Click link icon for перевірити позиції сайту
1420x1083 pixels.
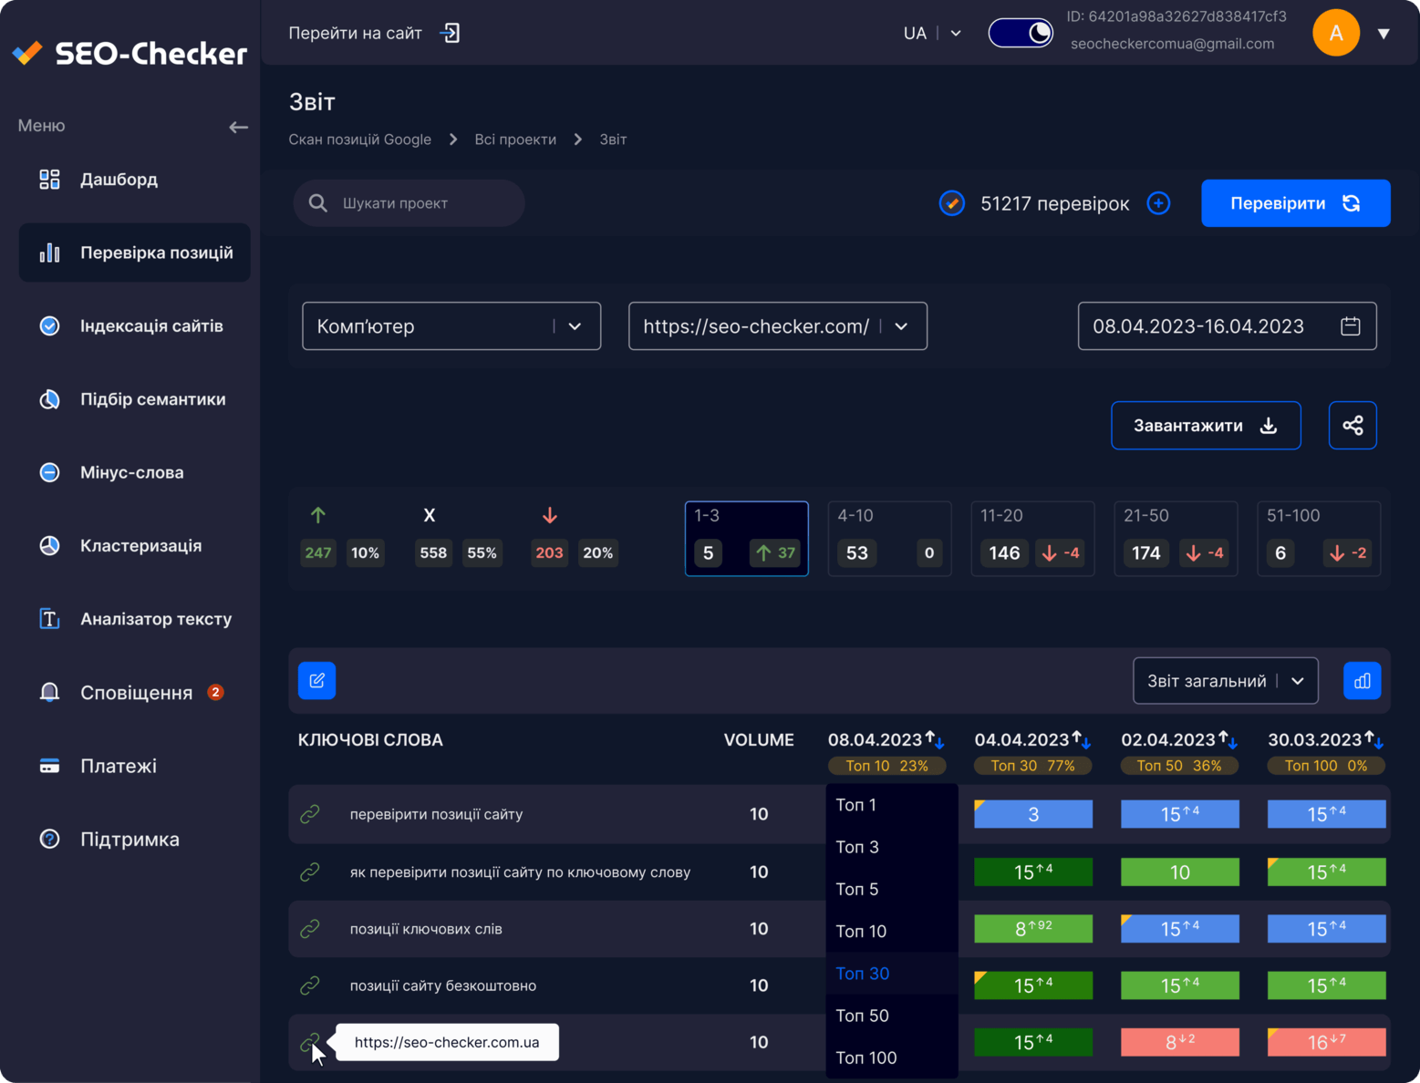[x=310, y=814]
